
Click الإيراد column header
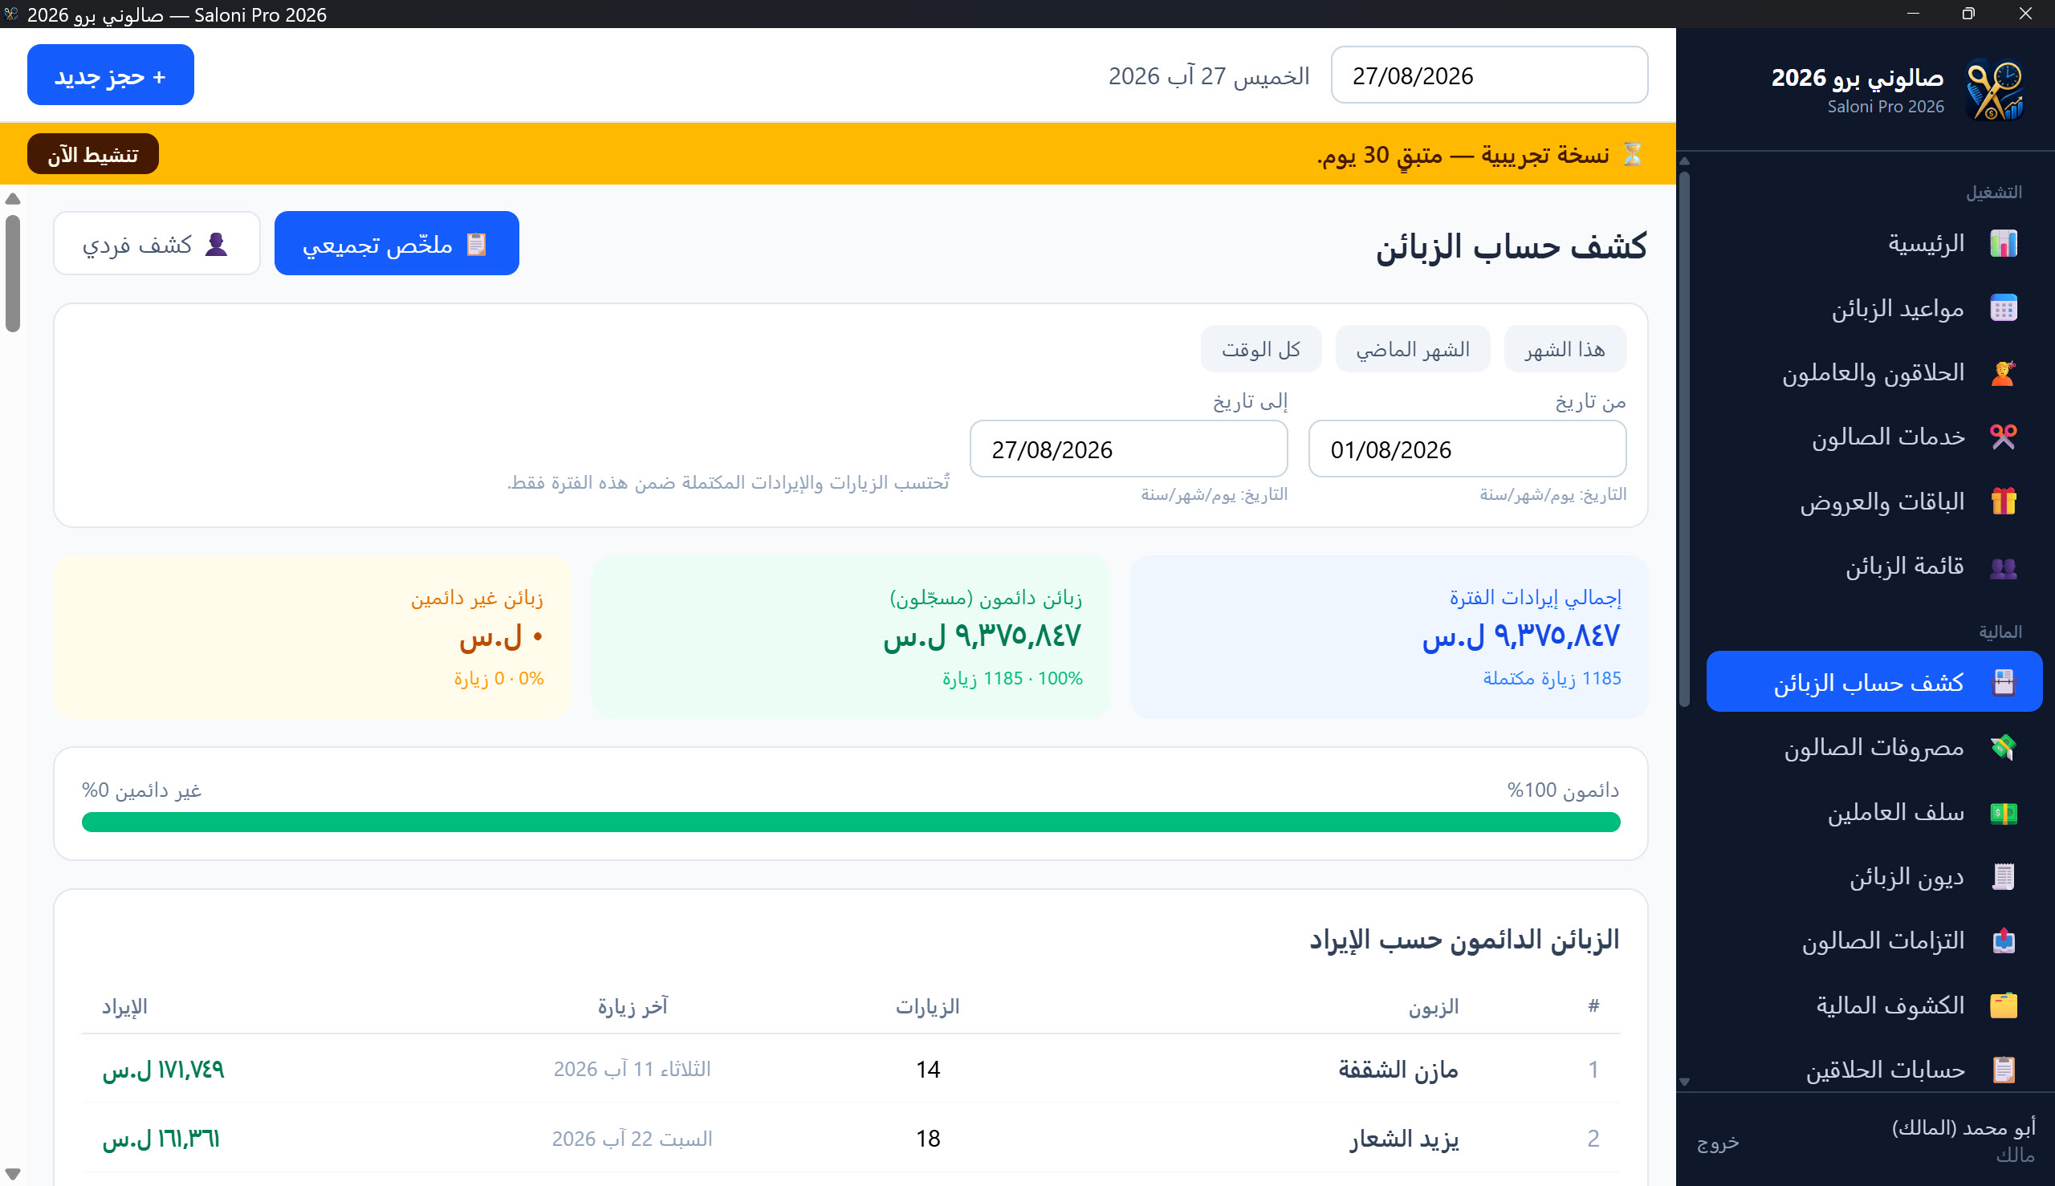click(124, 1007)
